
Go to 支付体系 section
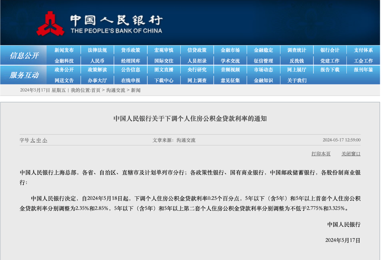pyautogui.click(x=363, y=50)
